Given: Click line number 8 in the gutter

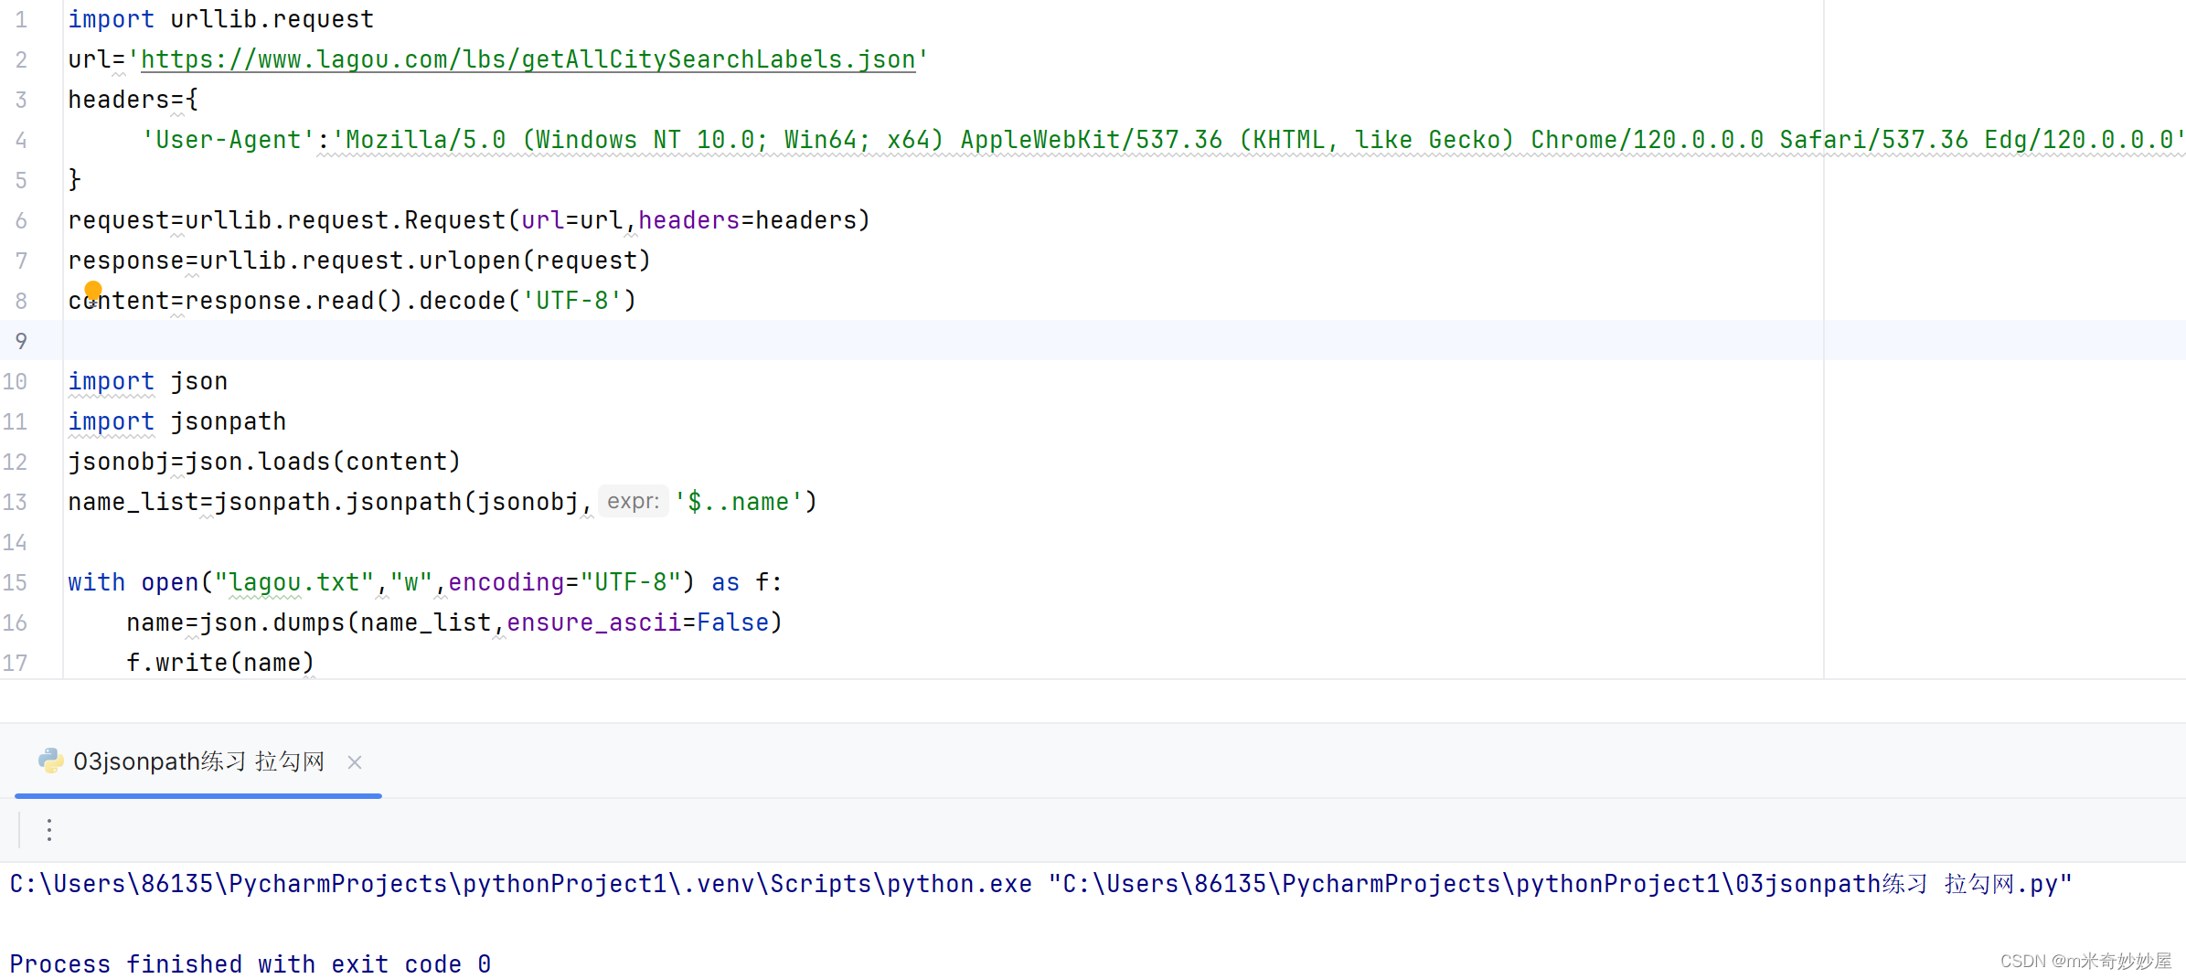Looking at the screenshot, I should coord(20,301).
